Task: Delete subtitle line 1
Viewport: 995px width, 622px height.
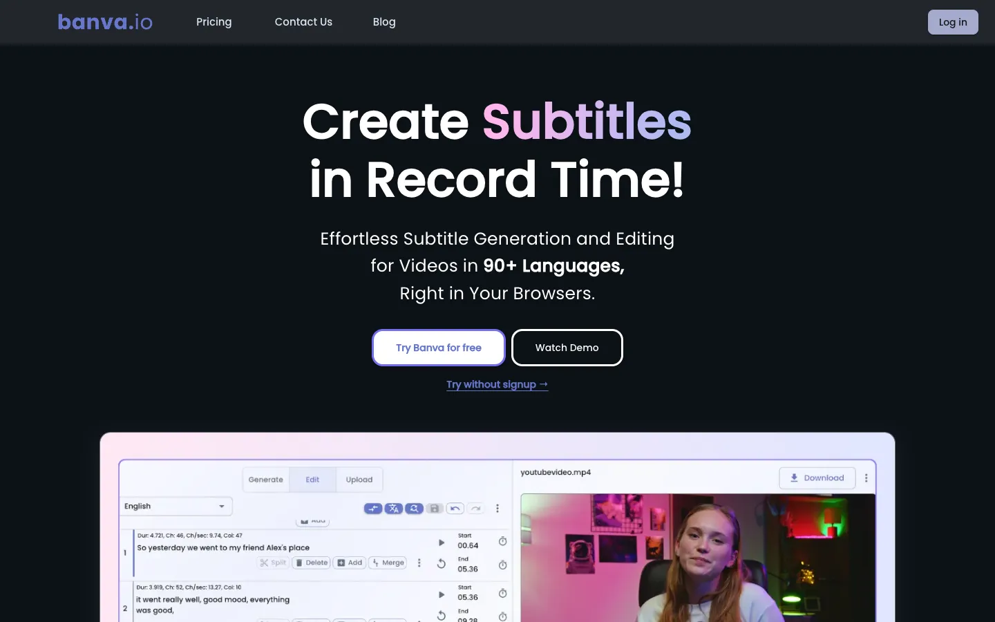Action: pyautogui.click(x=312, y=563)
